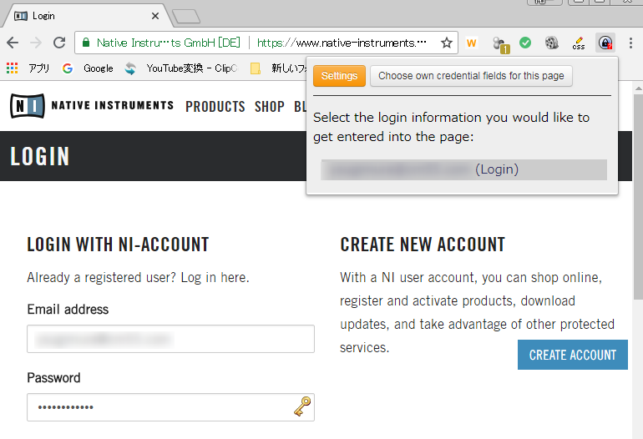Click the LOGIN WITH NI-ACCOUNT heading
The image size is (643, 439).
(x=118, y=245)
